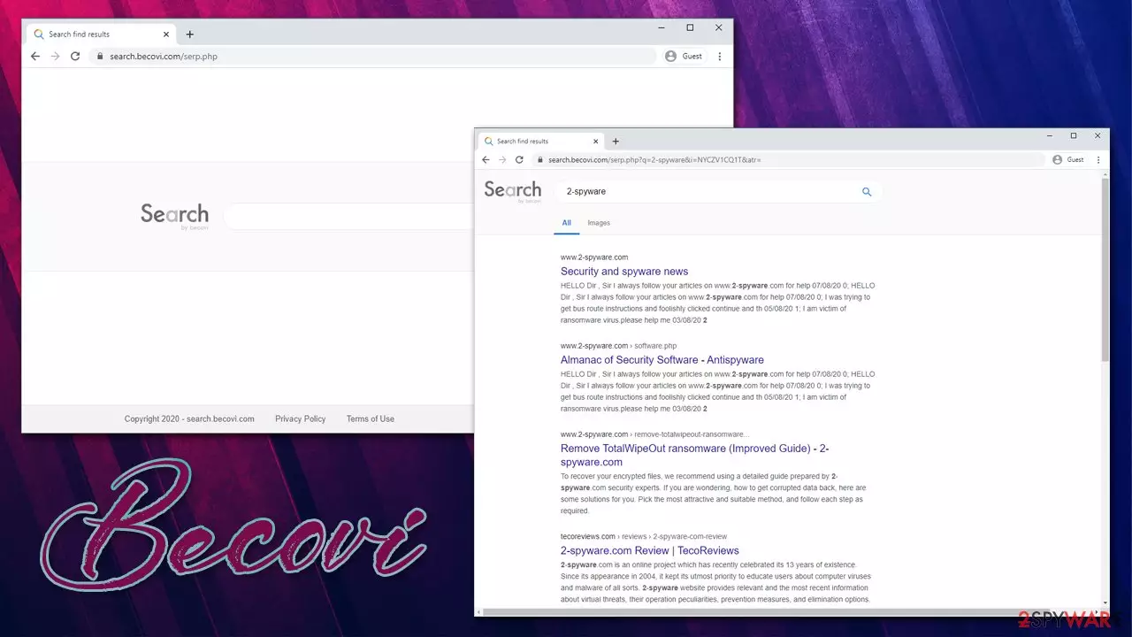Reload page in back window showing search.becovi.com/serp.php

pyautogui.click(x=75, y=56)
